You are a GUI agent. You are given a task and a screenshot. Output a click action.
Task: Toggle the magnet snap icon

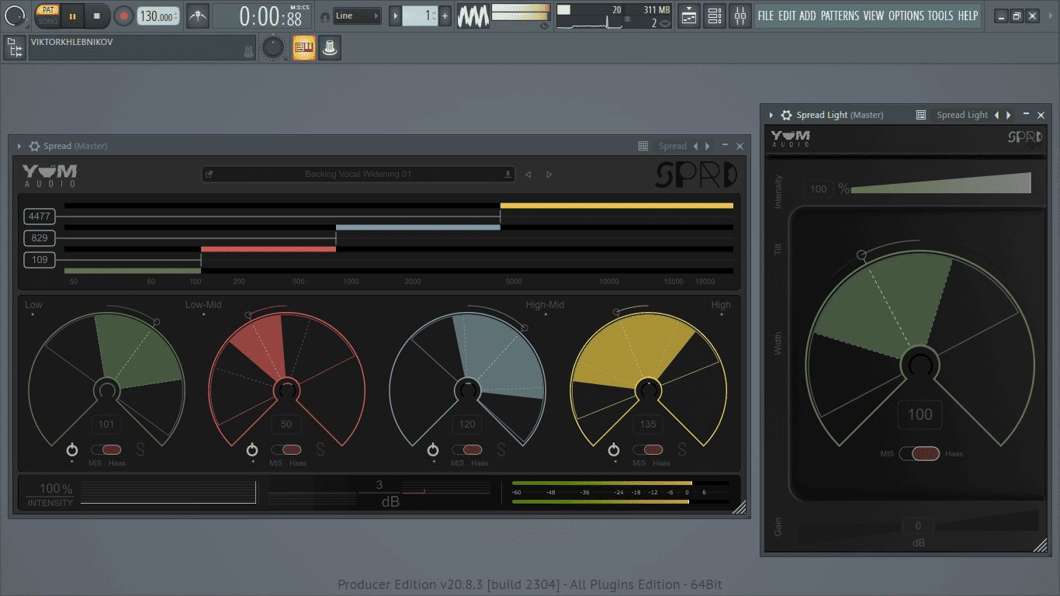click(324, 16)
